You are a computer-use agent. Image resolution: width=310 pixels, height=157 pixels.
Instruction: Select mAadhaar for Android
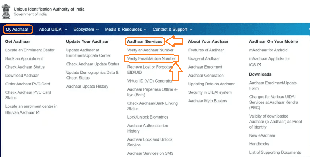pyautogui.click(x=268, y=50)
